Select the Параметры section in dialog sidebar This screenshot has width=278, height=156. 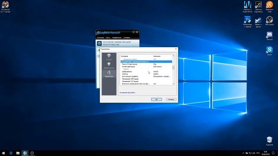coord(109,74)
